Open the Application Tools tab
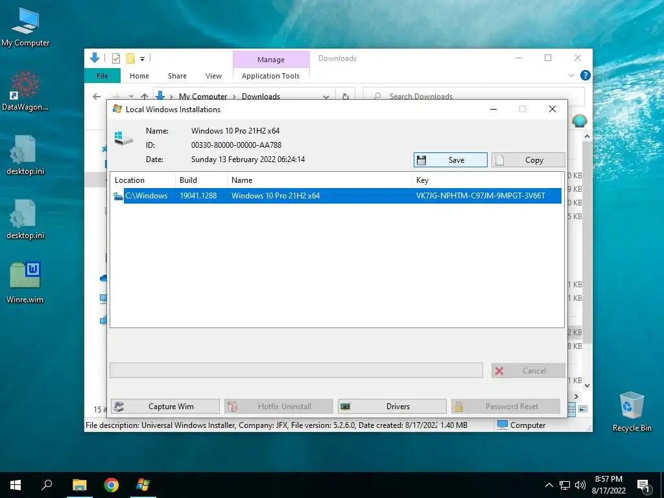The height and width of the screenshot is (498, 664). point(270,76)
